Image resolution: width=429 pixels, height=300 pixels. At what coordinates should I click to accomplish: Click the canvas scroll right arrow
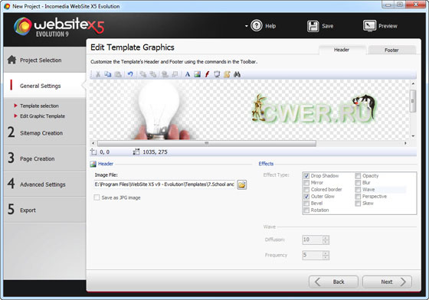(405, 143)
